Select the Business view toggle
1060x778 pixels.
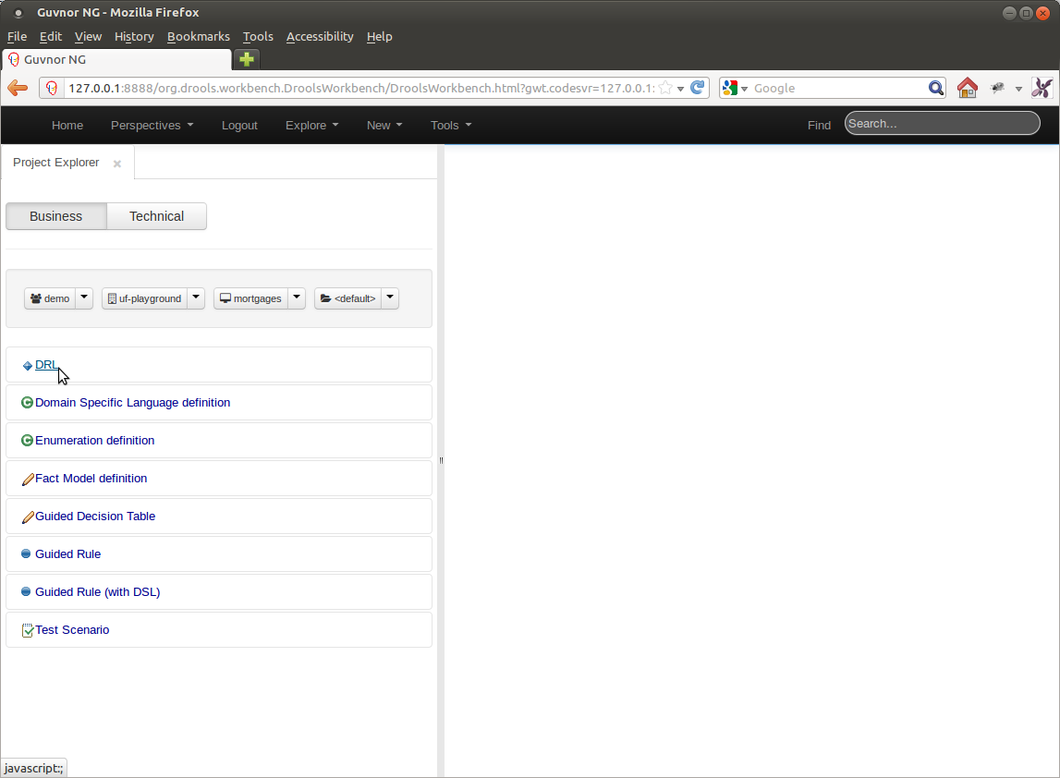coord(56,216)
